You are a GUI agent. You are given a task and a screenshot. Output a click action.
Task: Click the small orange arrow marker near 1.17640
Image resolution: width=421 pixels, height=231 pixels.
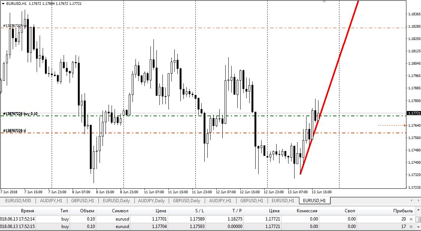click(405, 125)
